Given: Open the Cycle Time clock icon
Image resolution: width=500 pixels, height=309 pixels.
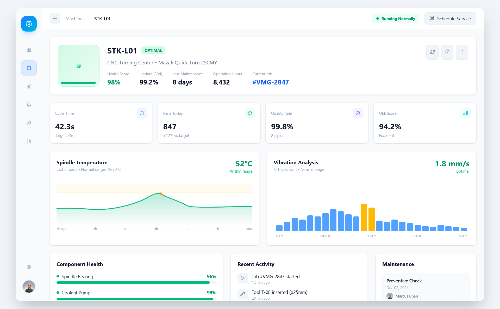Looking at the screenshot, I should coord(142,113).
